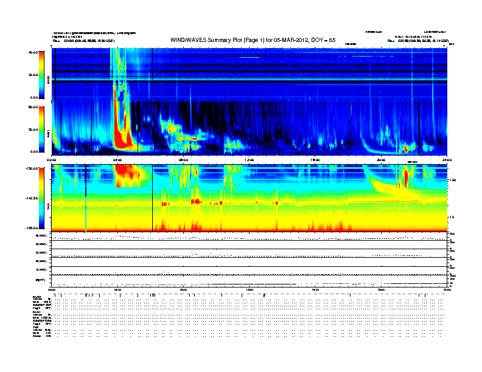Click the RAD2 vertical panel label
The width and height of the screenshot is (482, 372).
[48, 80]
